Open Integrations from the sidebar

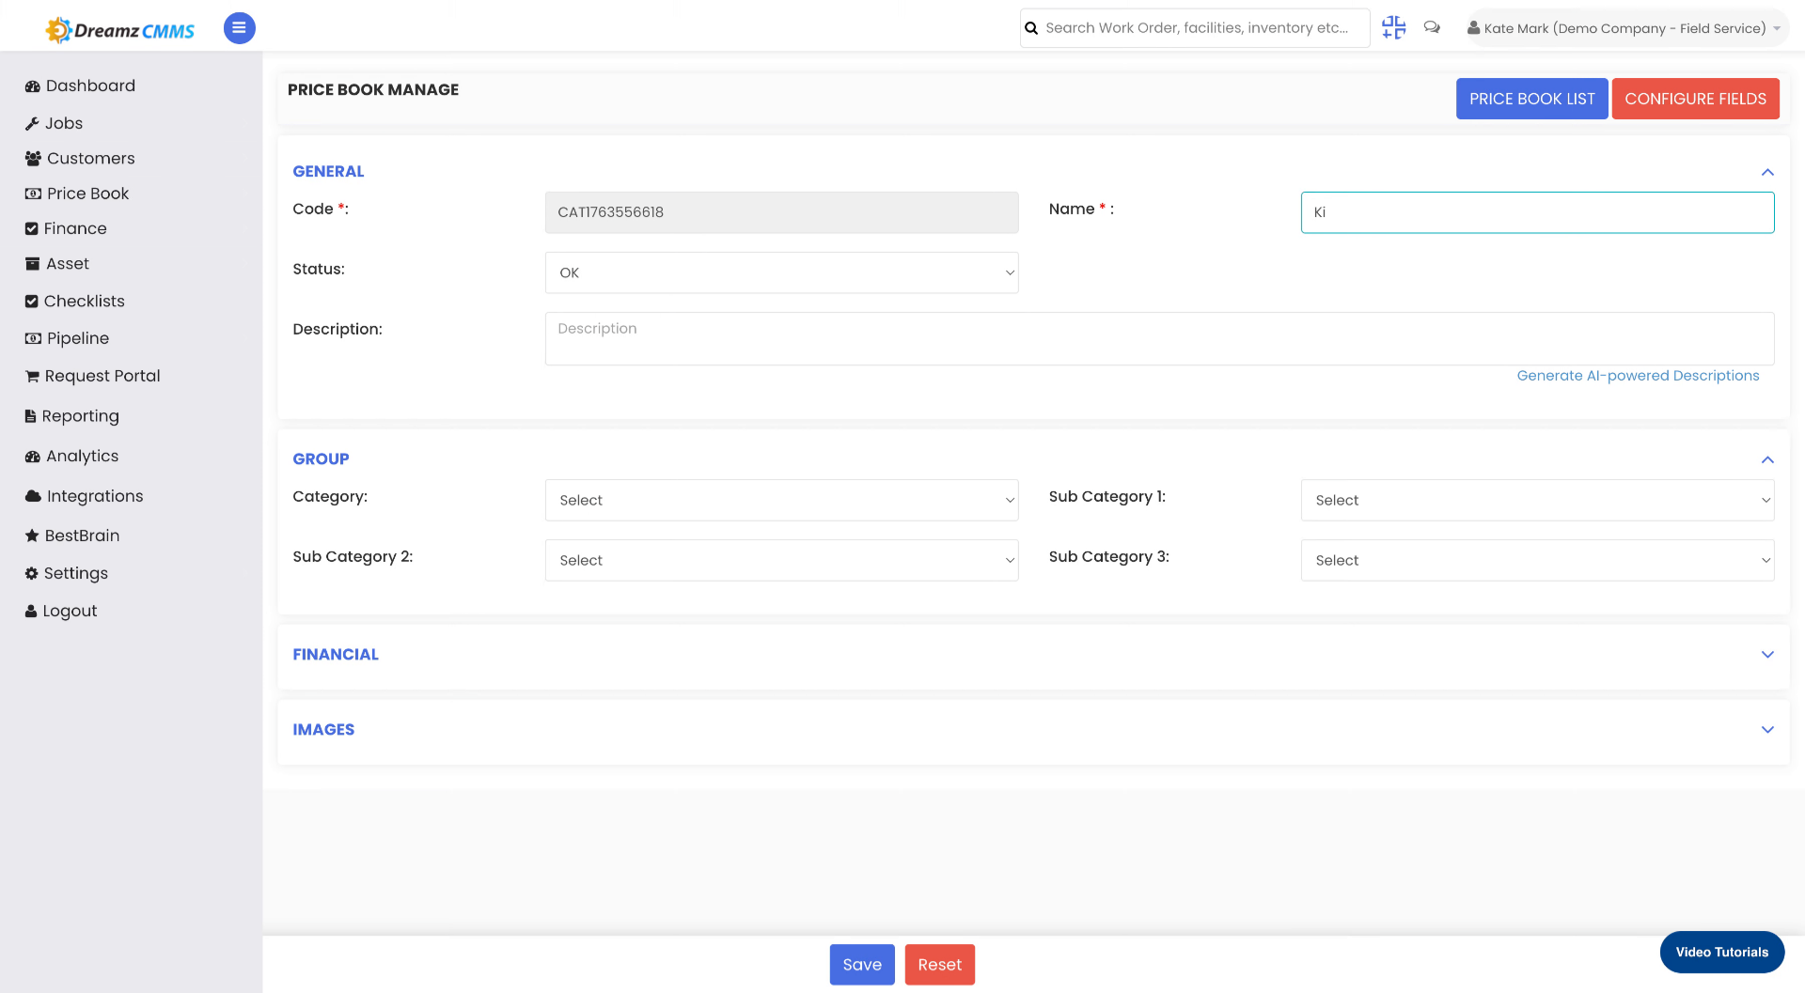click(85, 496)
